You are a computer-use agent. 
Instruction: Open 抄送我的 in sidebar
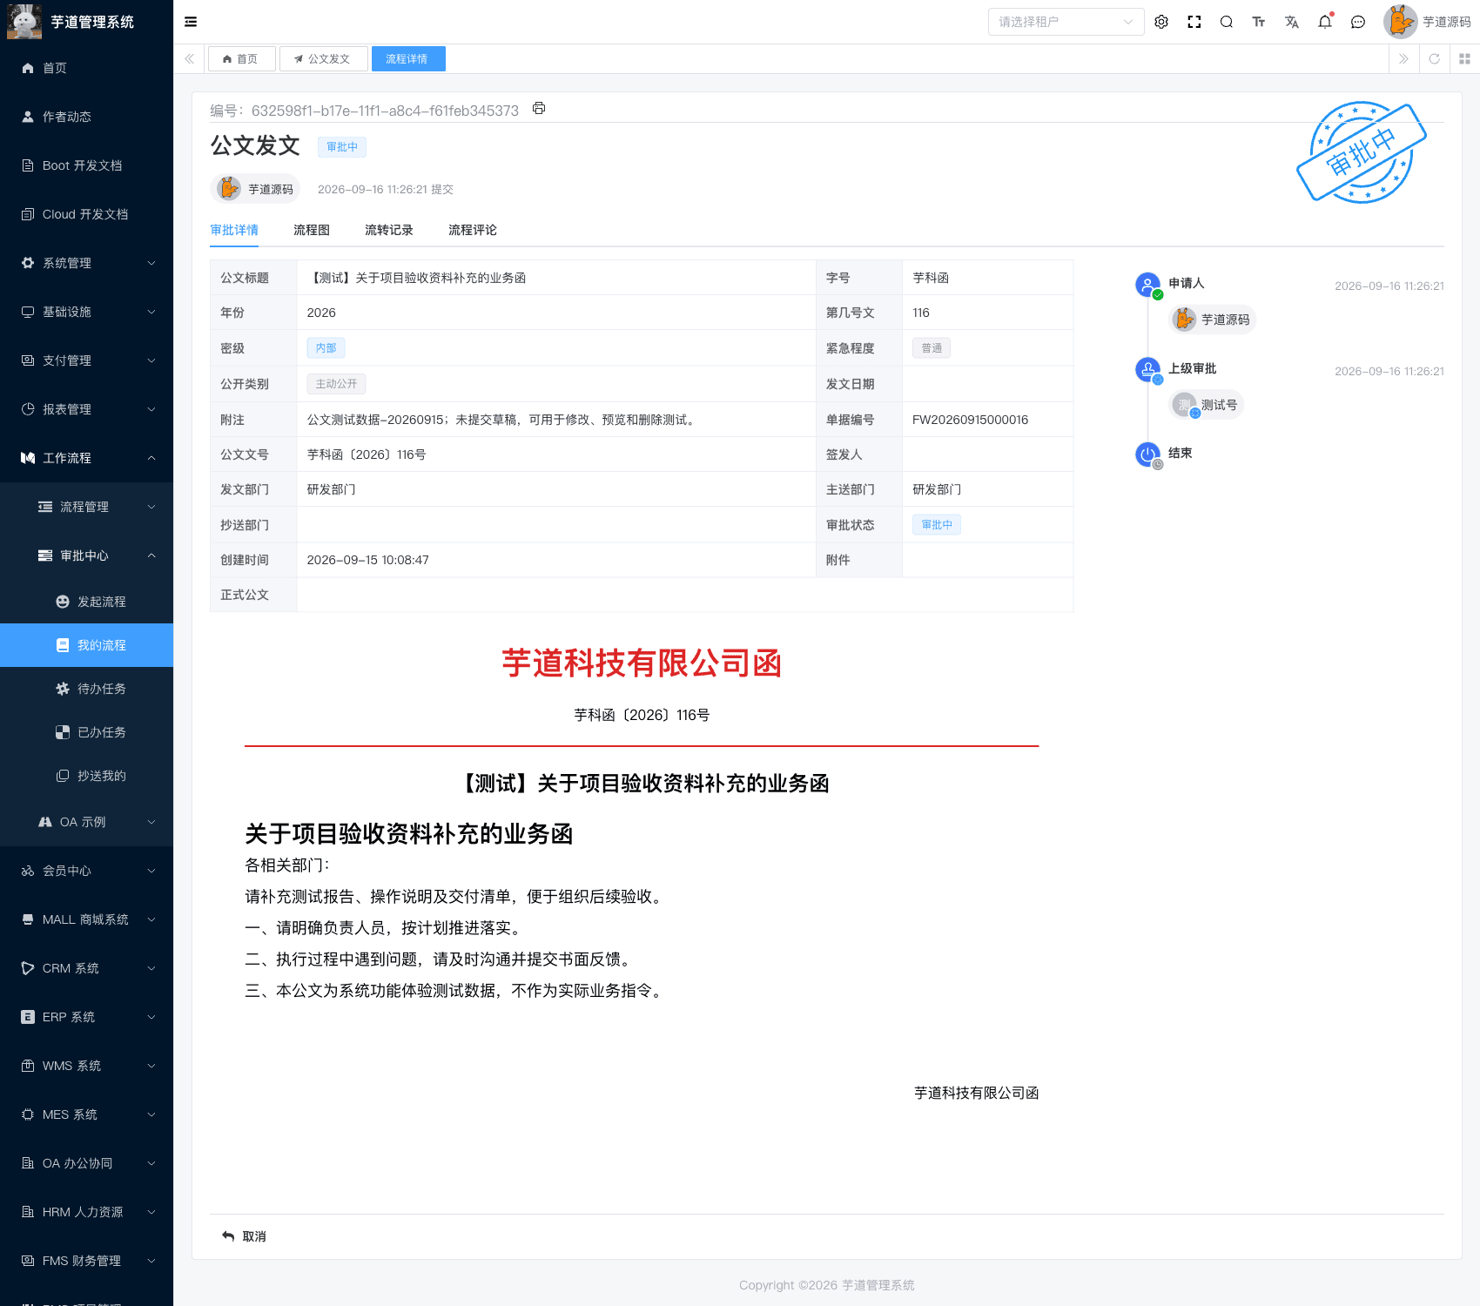pyautogui.click(x=86, y=776)
